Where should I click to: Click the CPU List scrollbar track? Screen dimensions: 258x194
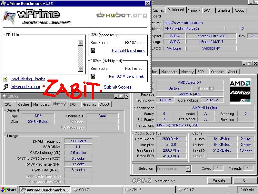point(81,56)
